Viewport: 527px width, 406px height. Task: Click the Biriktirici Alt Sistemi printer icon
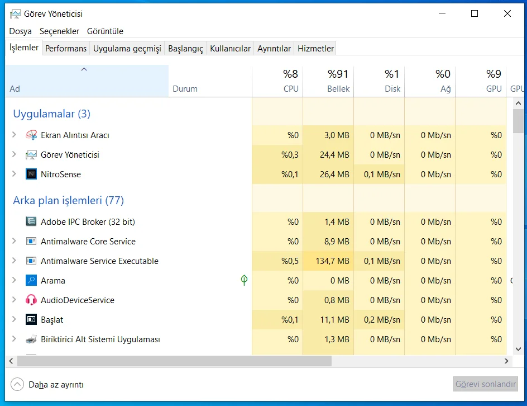click(x=31, y=339)
